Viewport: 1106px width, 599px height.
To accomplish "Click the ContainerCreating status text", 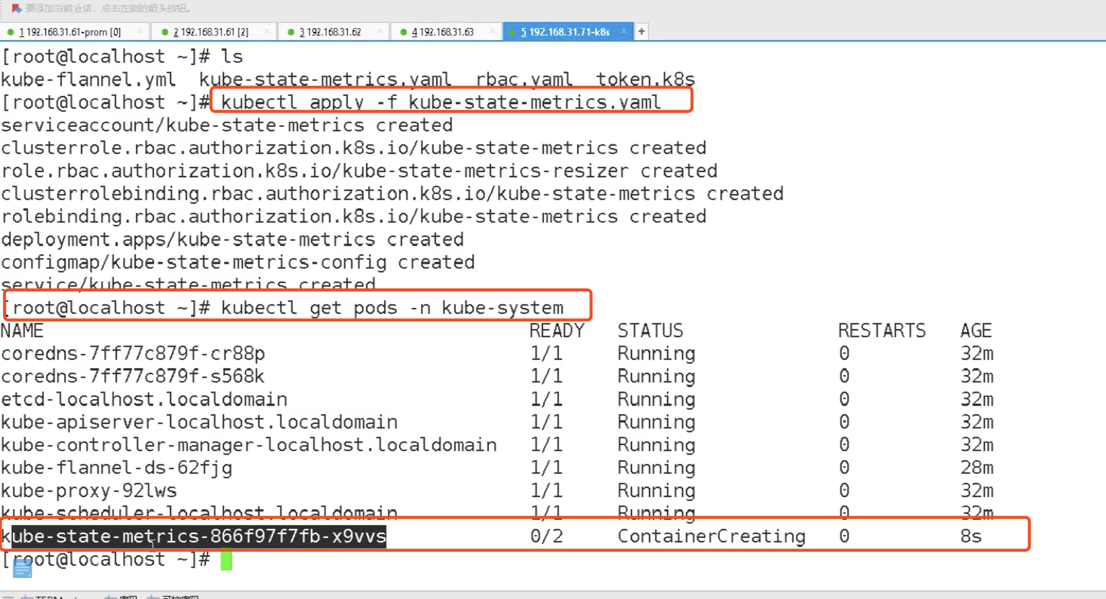I will point(711,536).
